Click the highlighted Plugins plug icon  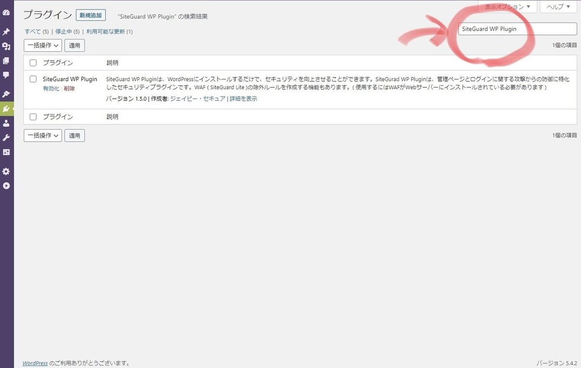coord(6,109)
